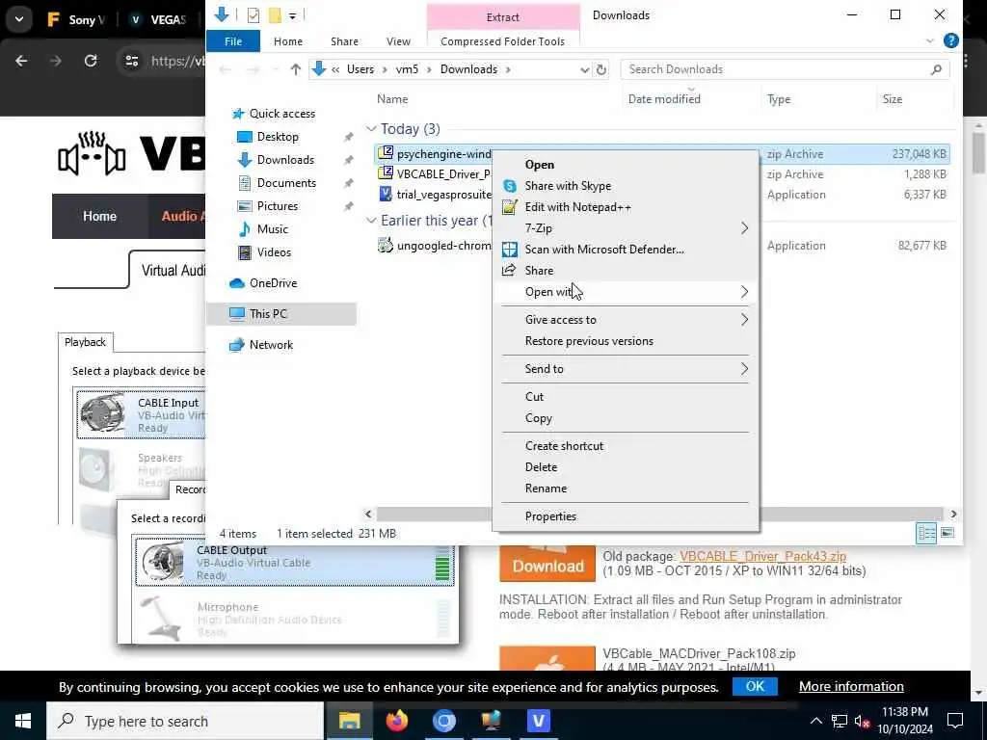Go back in the browser

pos(21,61)
